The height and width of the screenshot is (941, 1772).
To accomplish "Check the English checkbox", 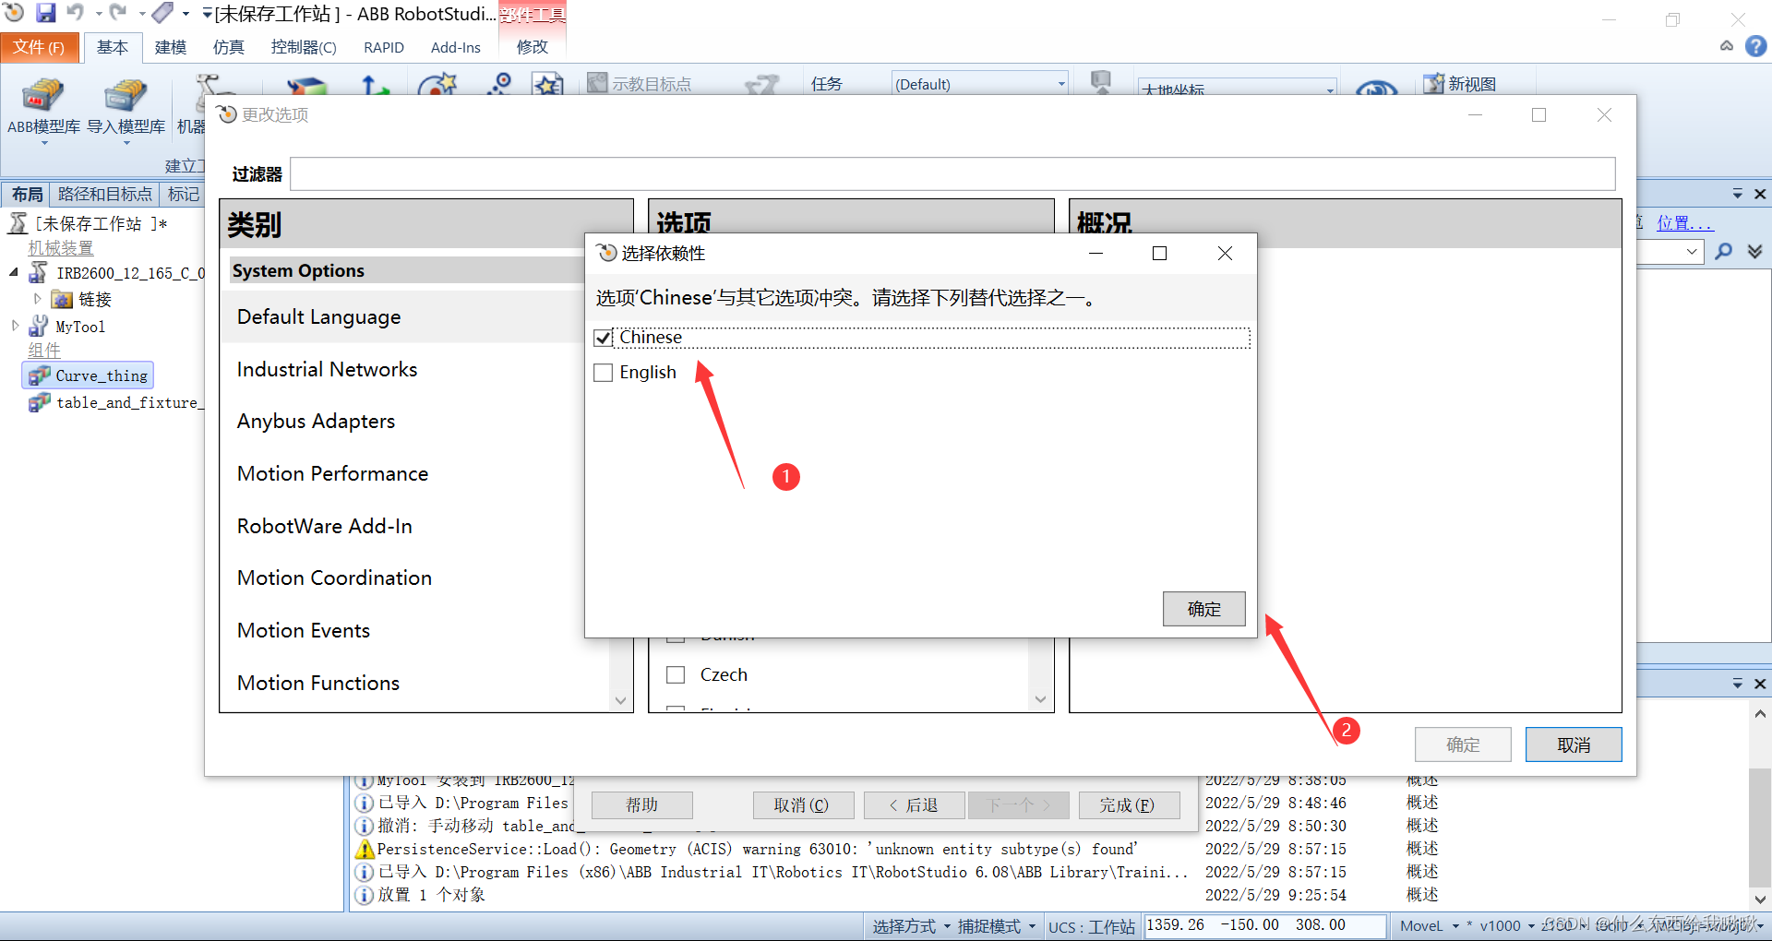I will coord(604,373).
